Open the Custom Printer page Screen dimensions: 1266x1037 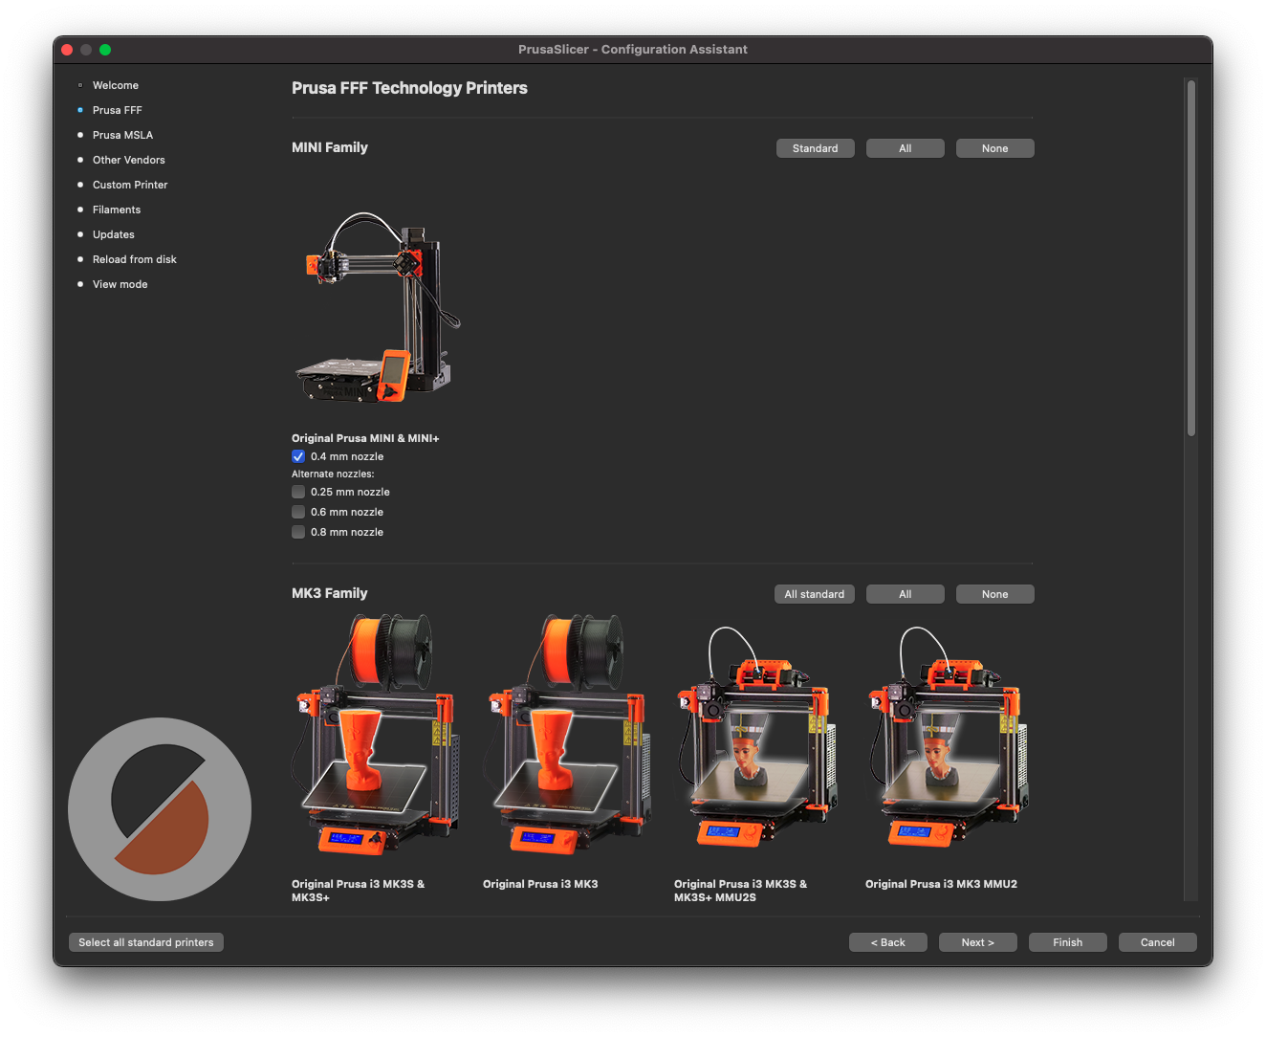click(130, 185)
